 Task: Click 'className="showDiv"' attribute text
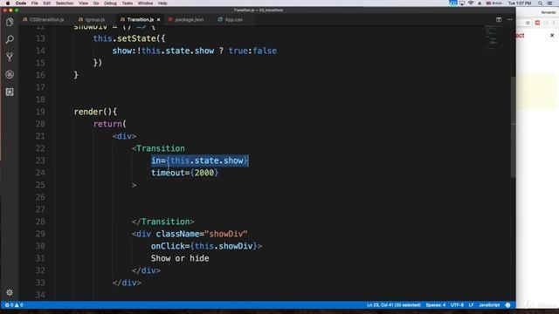[202, 234]
